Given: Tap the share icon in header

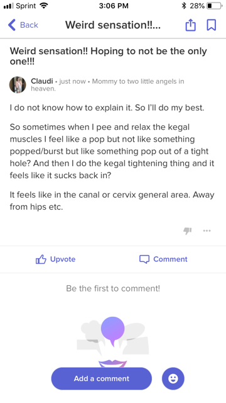Looking at the screenshot, I should coord(190,25).
